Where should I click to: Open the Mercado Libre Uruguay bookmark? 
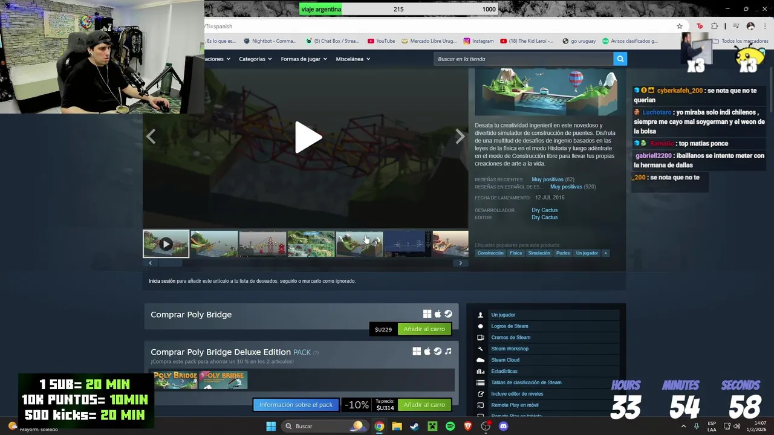click(429, 41)
